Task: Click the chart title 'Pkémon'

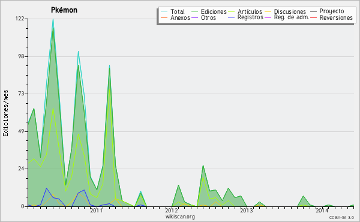Action: [64, 10]
